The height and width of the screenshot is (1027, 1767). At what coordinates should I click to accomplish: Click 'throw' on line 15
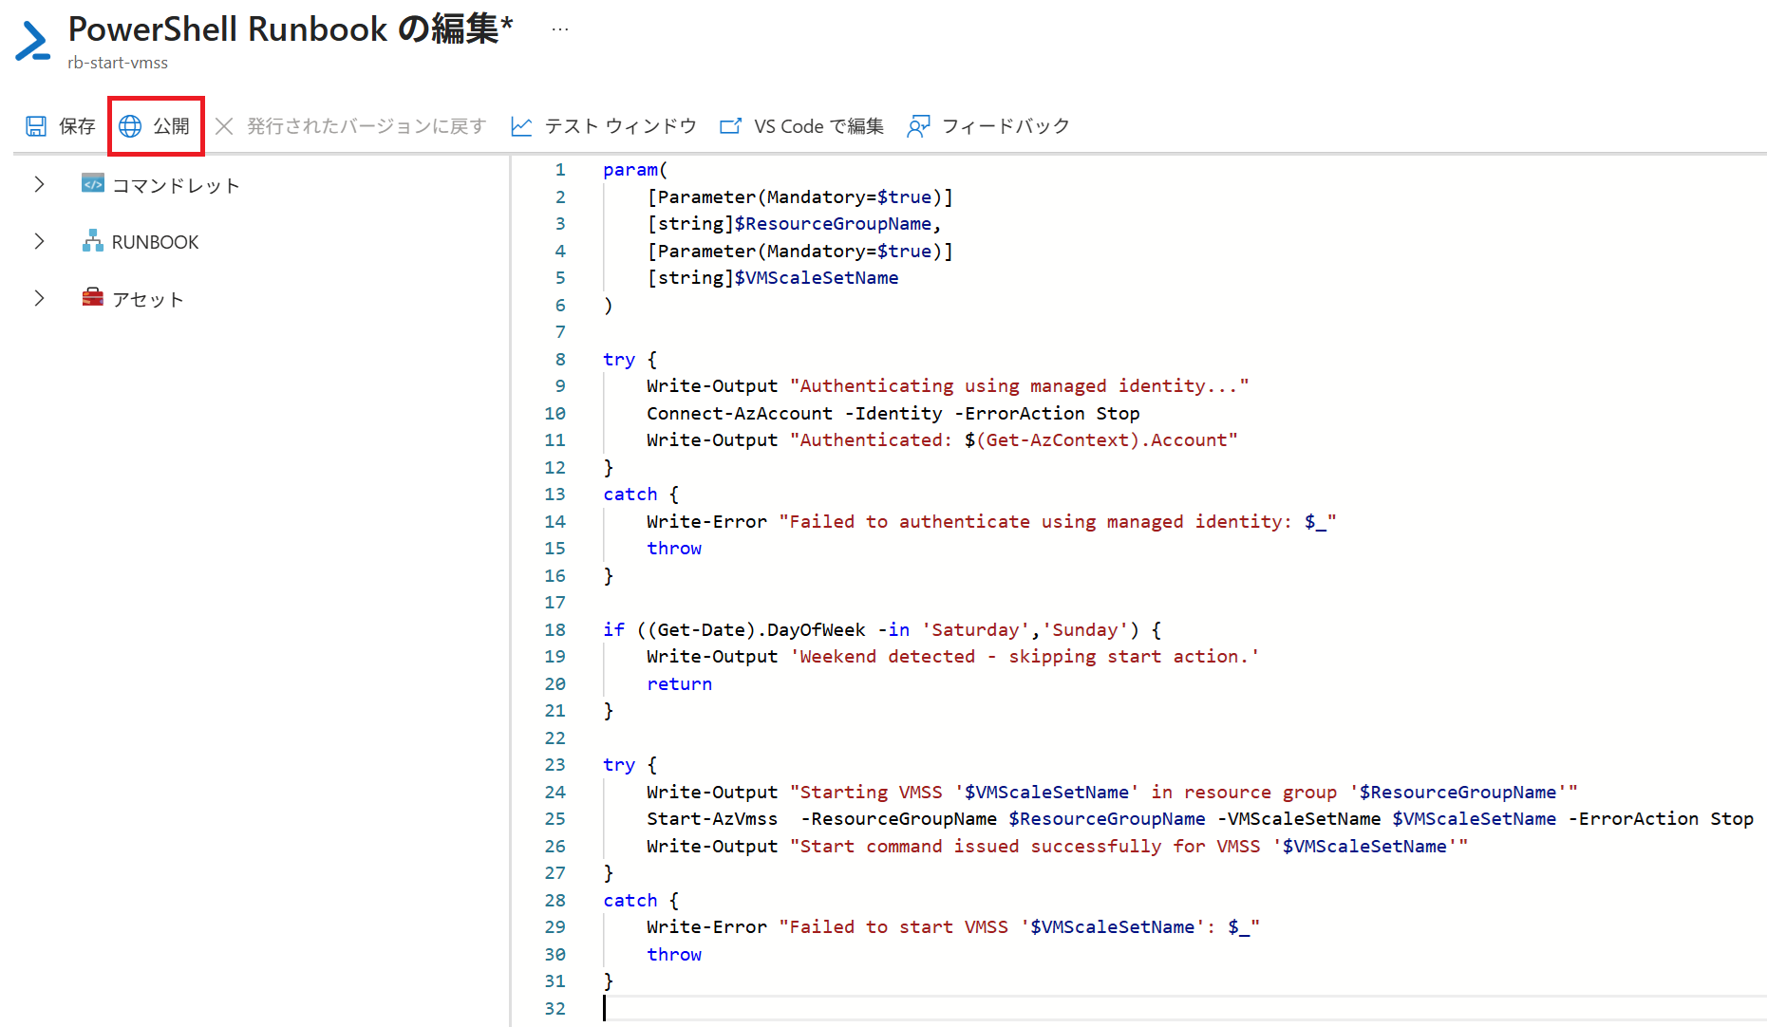coord(674,549)
